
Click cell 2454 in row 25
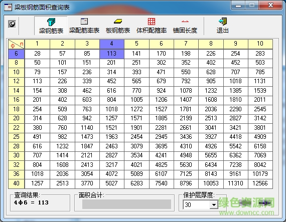tap(136, 137)
